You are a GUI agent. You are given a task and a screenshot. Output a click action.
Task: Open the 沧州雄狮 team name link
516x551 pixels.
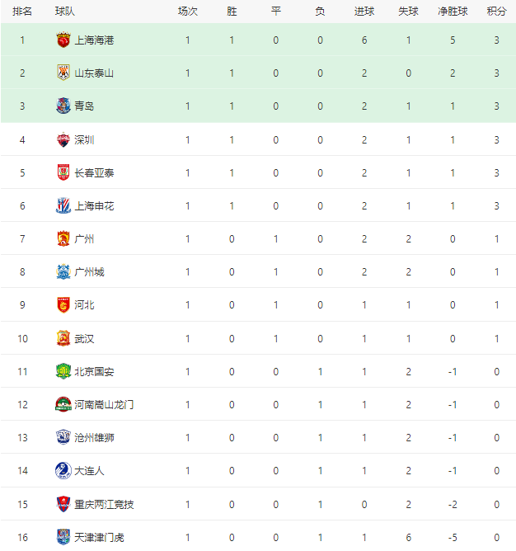coord(94,438)
